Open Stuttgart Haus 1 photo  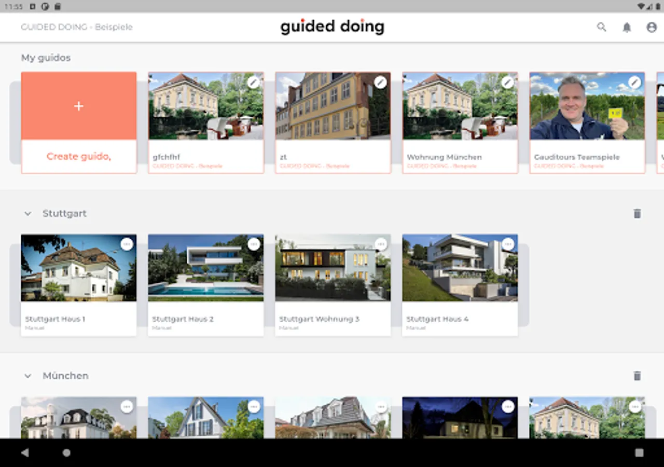[79, 268]
